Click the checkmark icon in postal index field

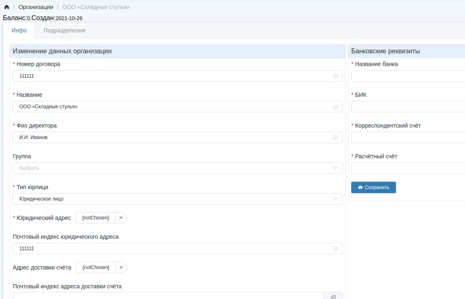click(335, 249)
